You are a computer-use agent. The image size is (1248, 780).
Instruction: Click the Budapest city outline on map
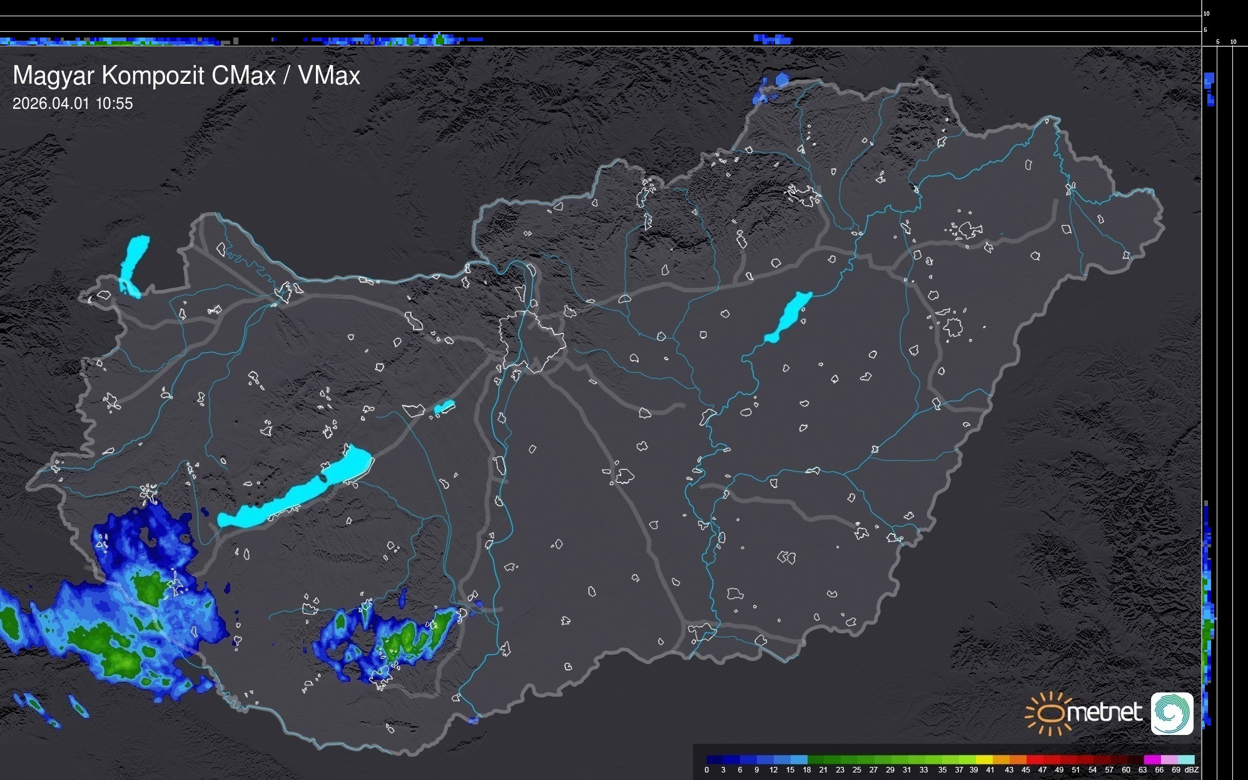click(x=533, y=341)
